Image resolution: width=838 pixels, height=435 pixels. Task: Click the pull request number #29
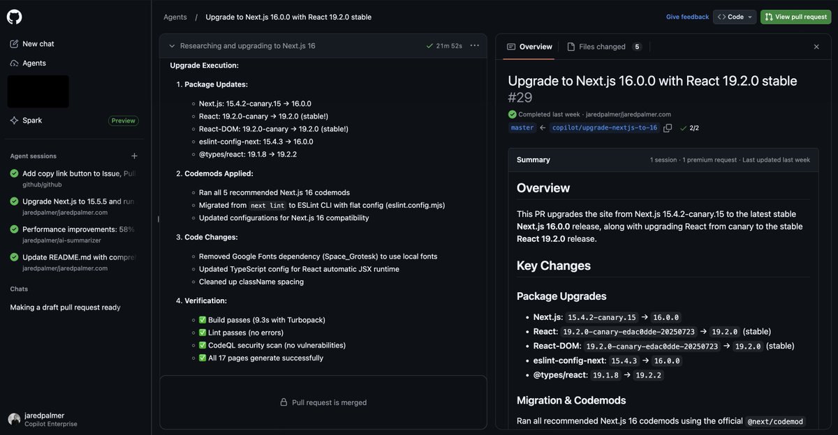coord(520,98)
